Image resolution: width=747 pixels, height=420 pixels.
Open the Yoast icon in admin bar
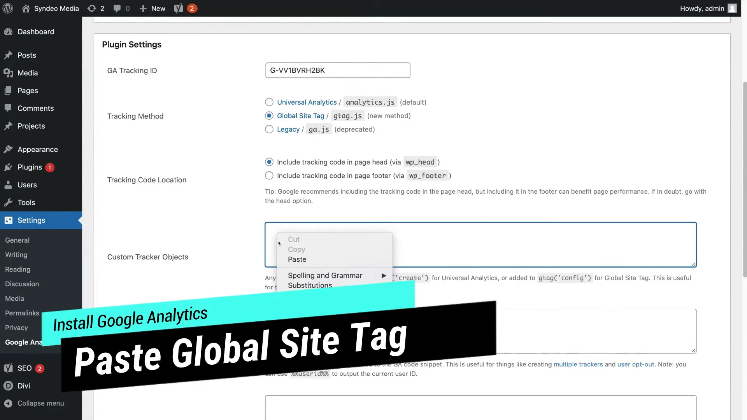tap(179, 8)
